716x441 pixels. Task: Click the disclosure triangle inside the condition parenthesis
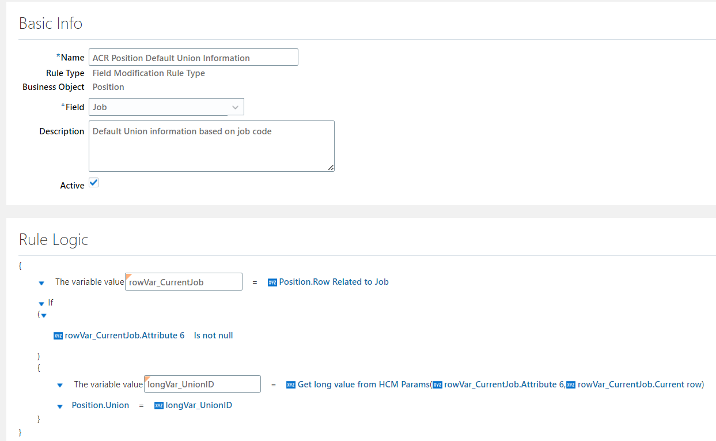click(x=43, y=315)
